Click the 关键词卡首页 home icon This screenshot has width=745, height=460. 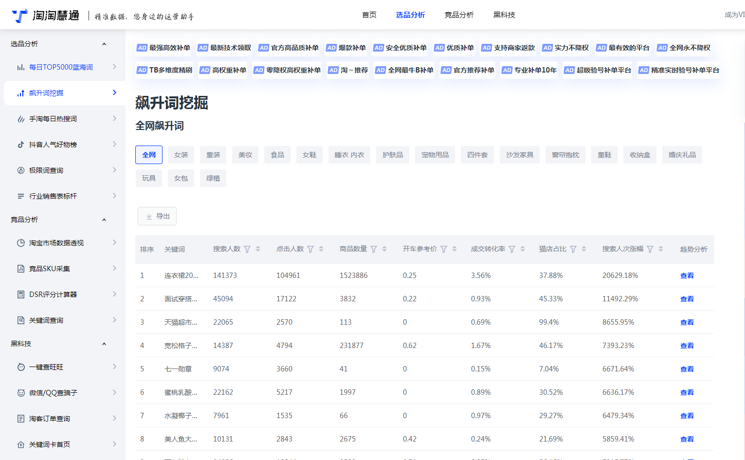point(21,444)
